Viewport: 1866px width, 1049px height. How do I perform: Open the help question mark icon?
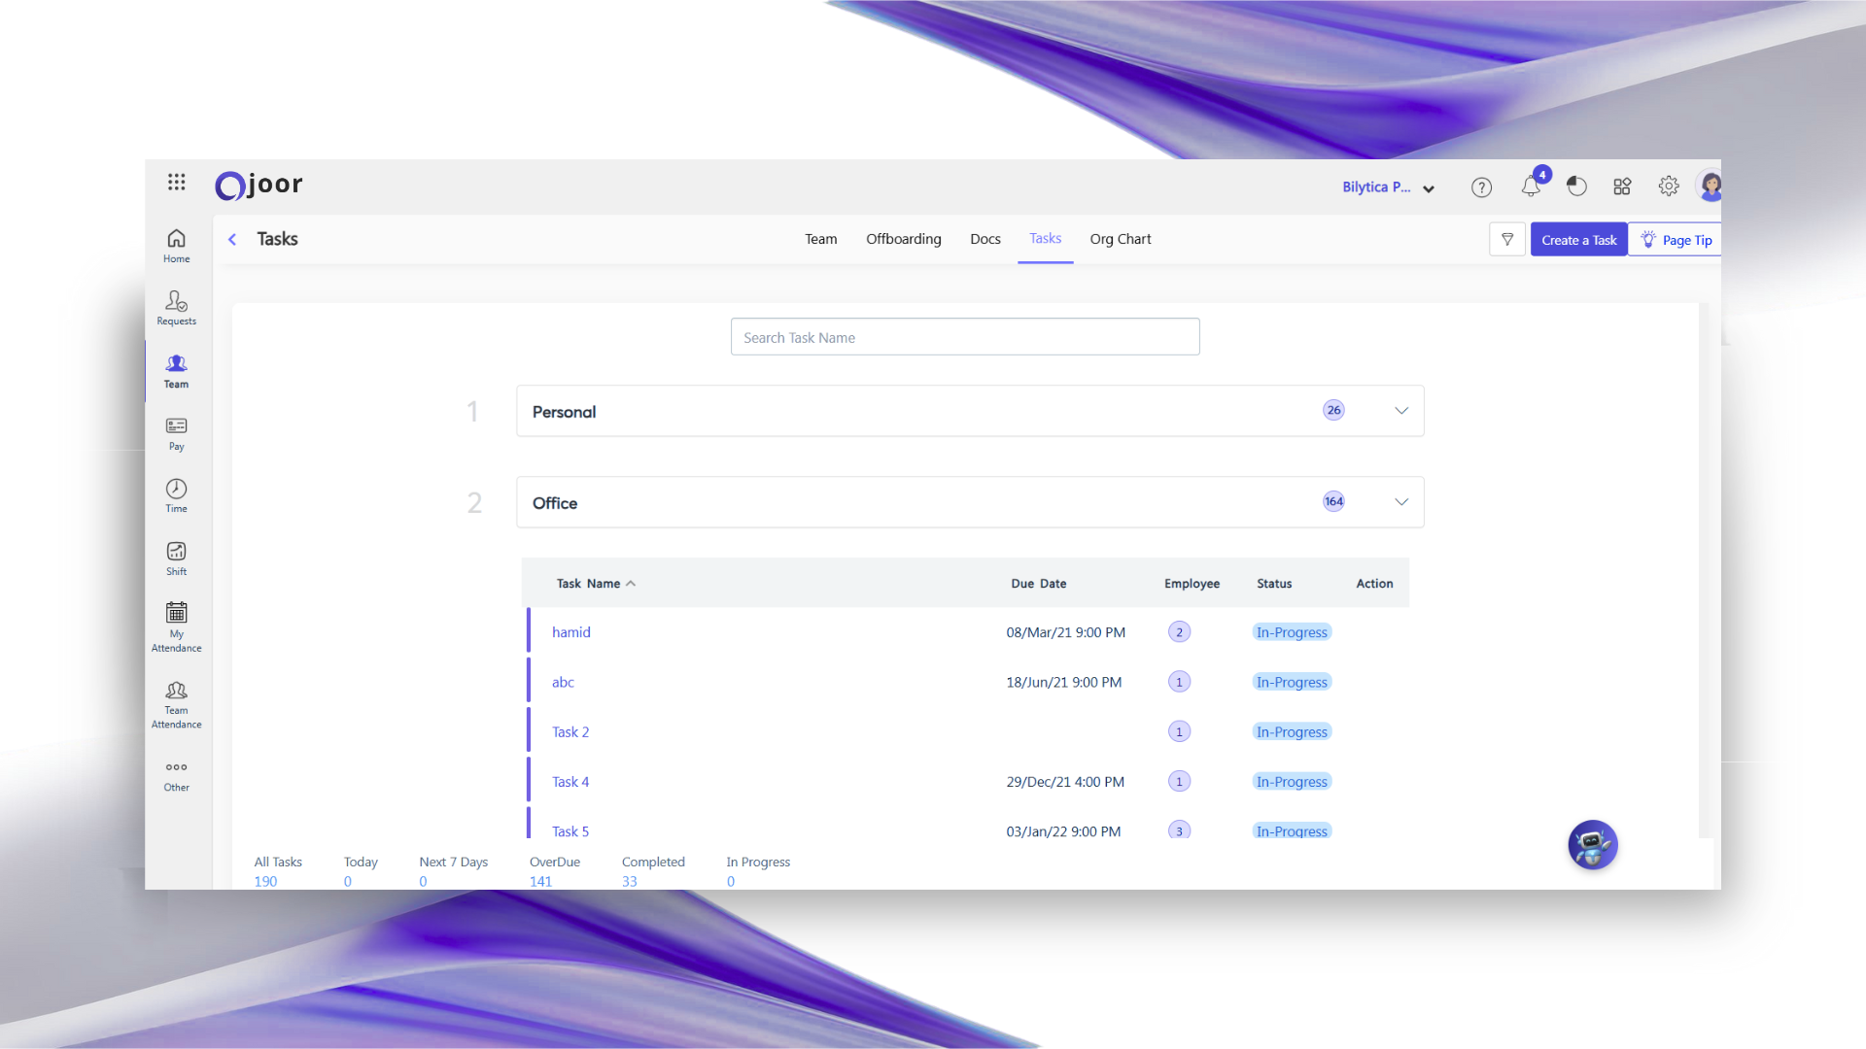pos(1481,187)
